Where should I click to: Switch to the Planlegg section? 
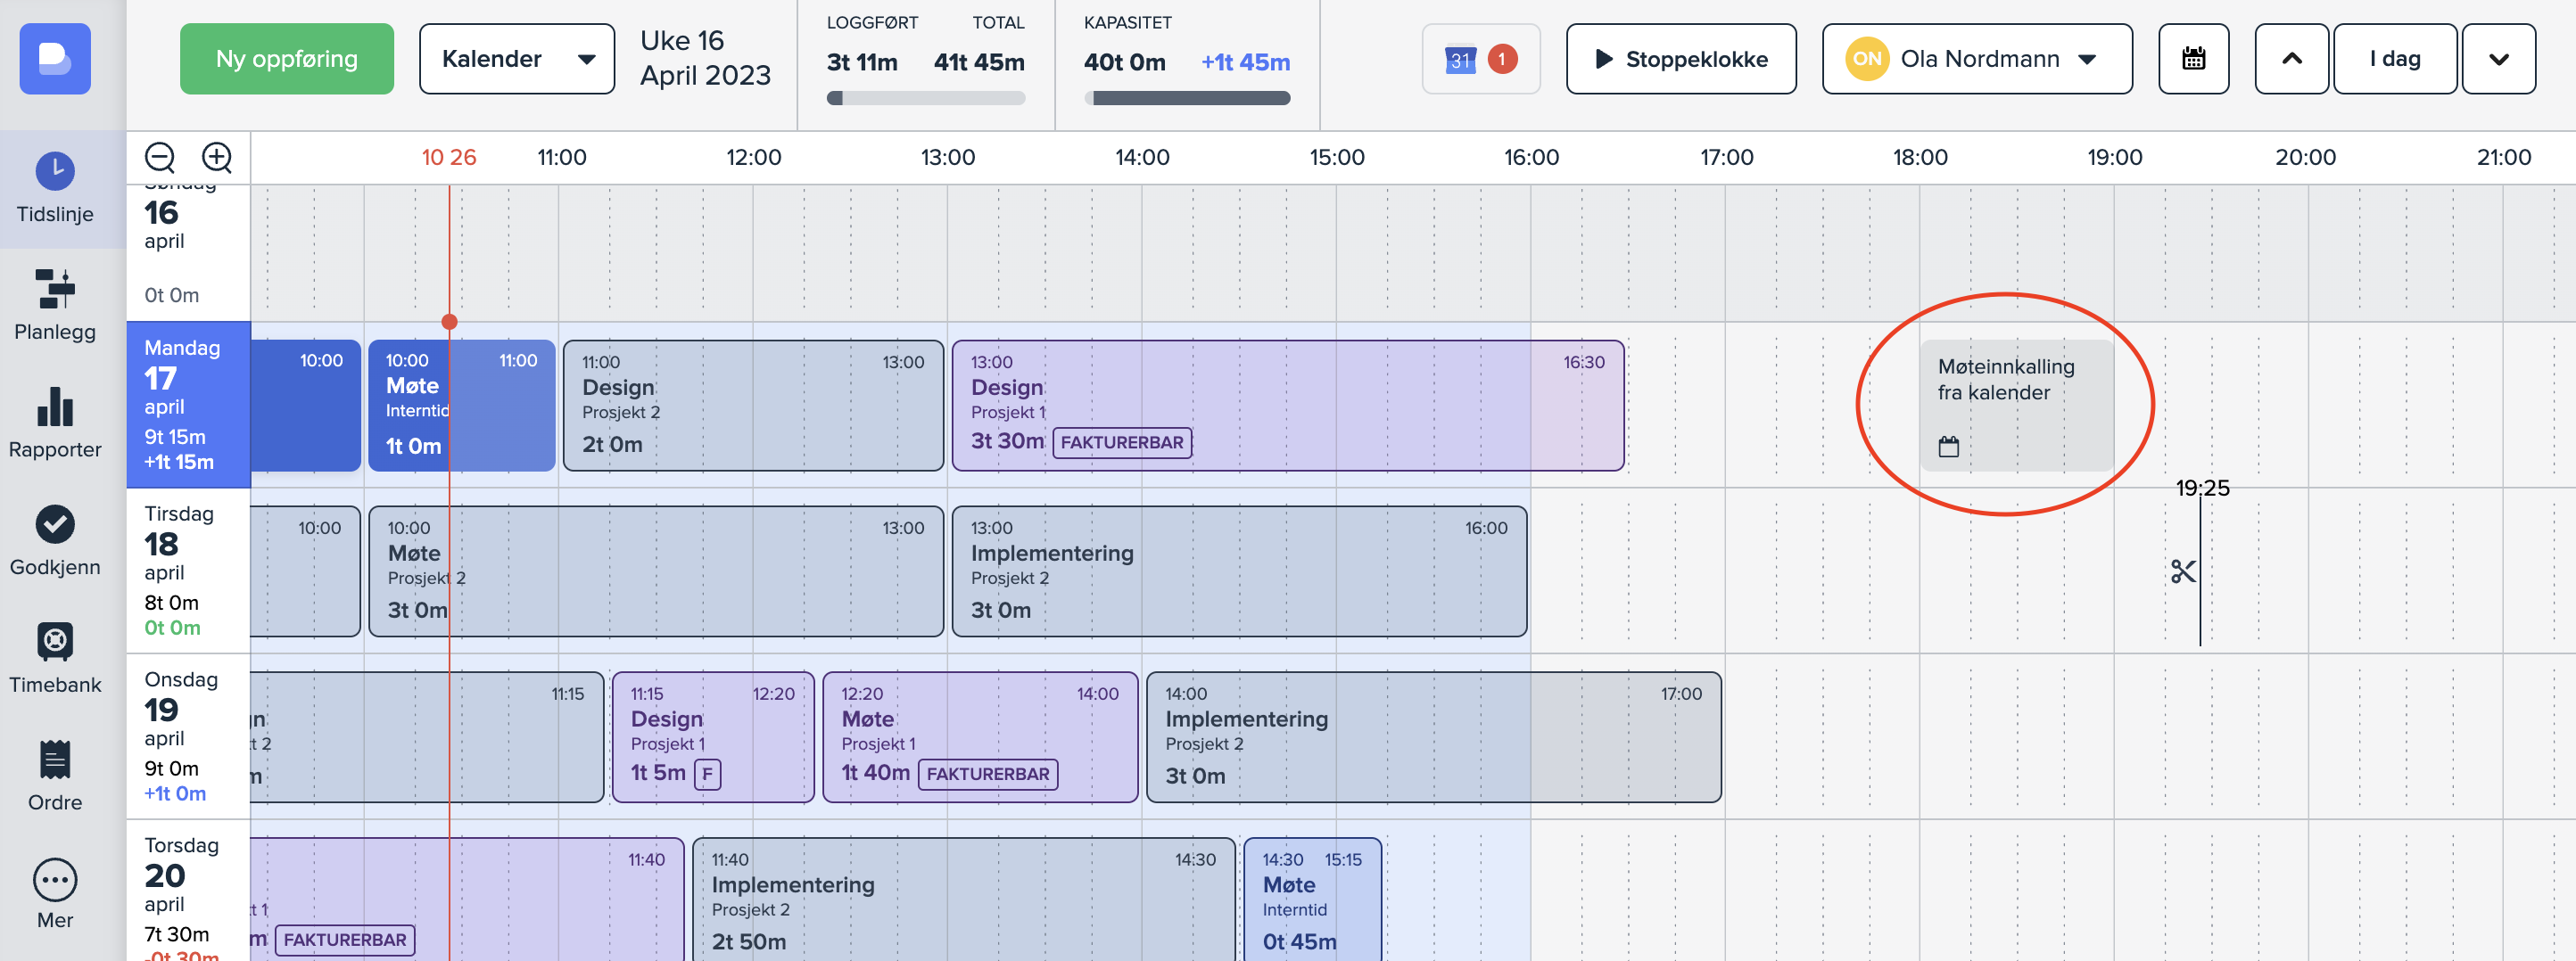coord(55,305)
